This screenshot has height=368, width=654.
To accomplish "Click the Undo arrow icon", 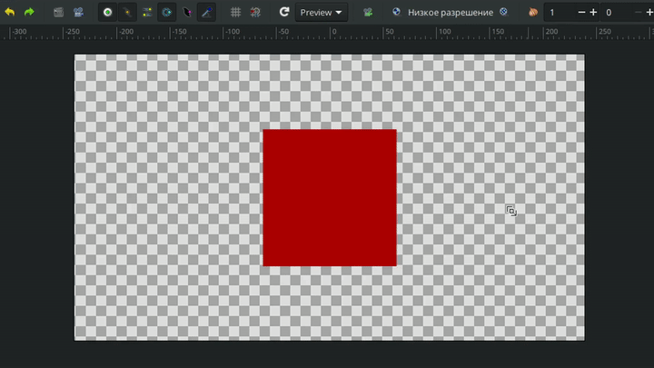I will click(x=10, y=13).
